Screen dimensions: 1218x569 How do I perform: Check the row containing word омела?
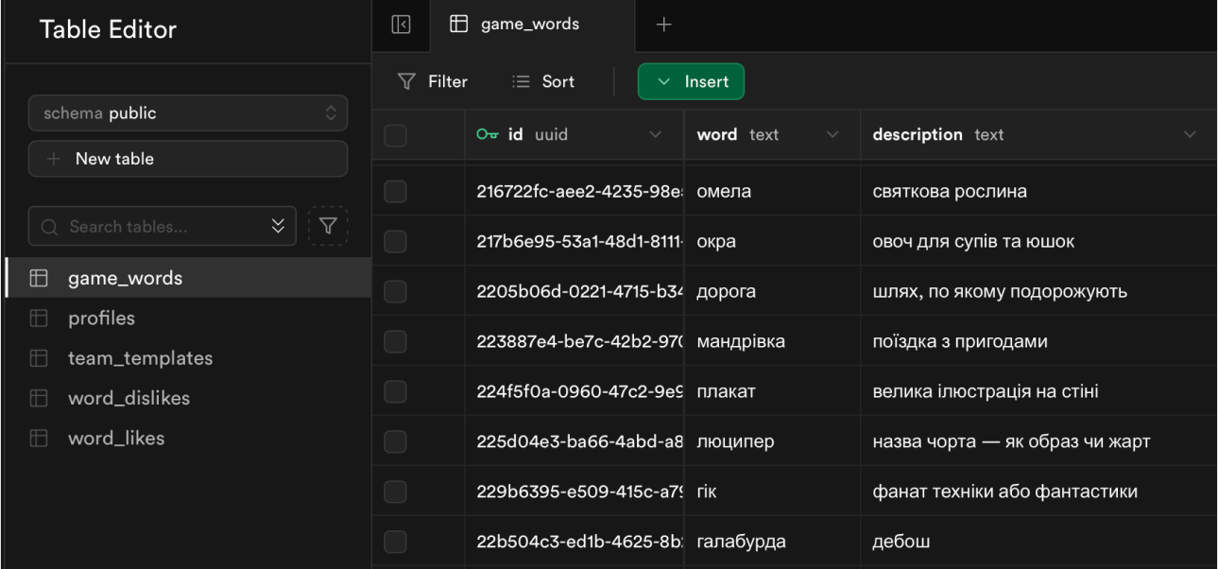tap(395, 192)
